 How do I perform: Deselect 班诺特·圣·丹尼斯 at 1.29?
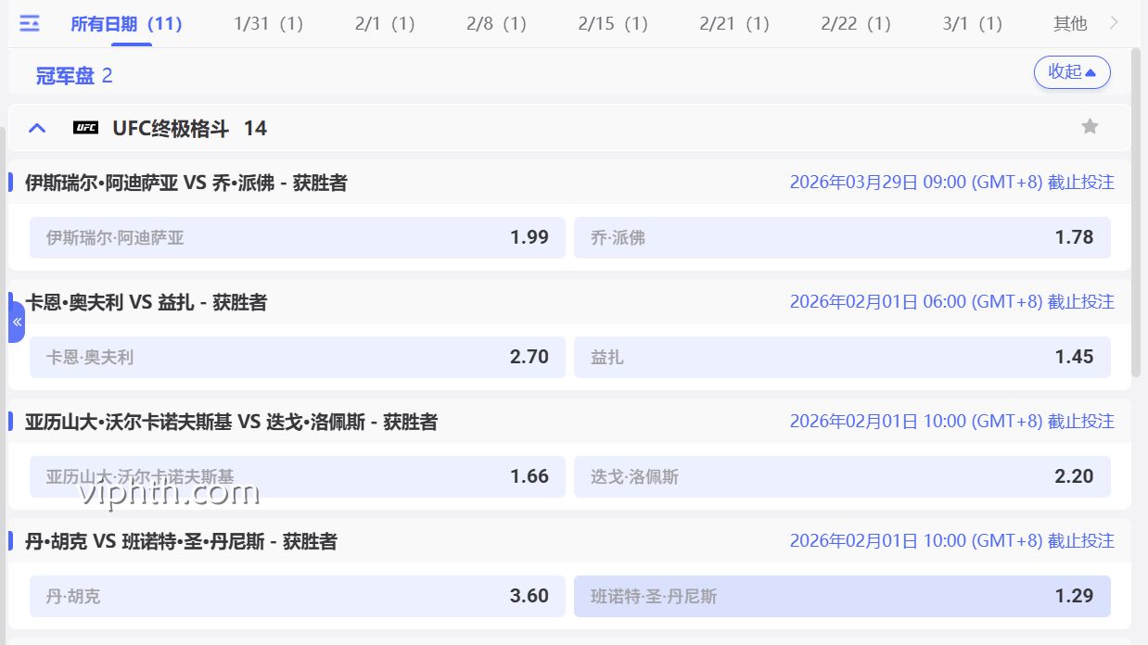pos(842,596)
